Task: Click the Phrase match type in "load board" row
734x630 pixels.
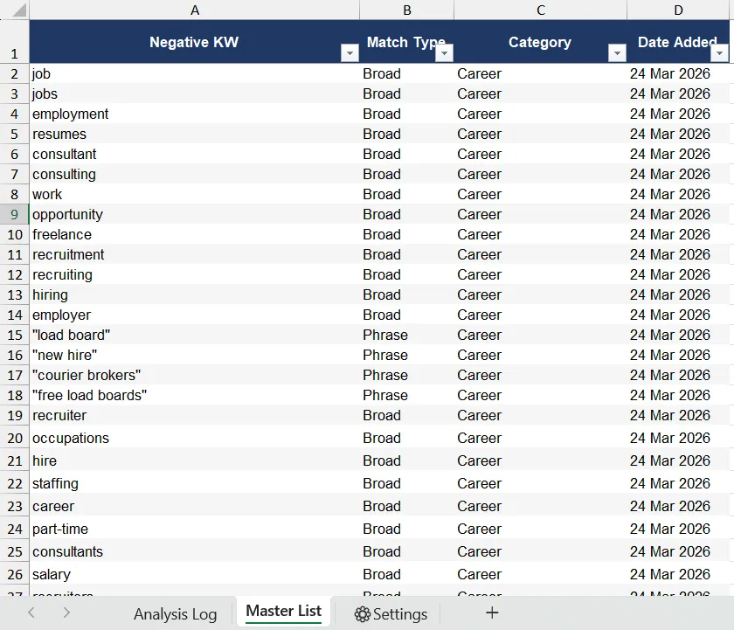Action: pyautogui.click(x=407, y=336)
